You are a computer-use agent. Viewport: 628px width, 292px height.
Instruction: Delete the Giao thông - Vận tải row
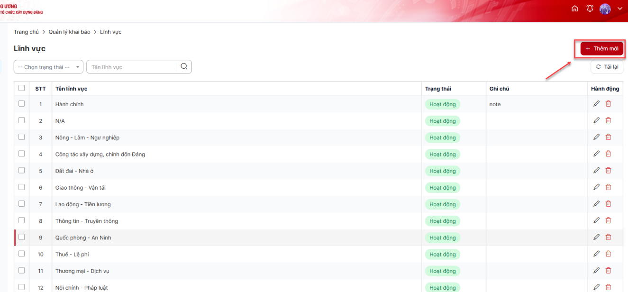coord(608,187)
